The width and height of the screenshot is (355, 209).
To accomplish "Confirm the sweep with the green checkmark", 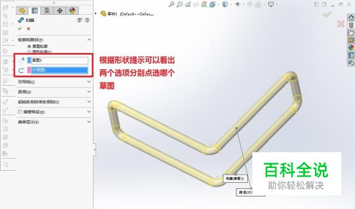I will pos(20,28).
